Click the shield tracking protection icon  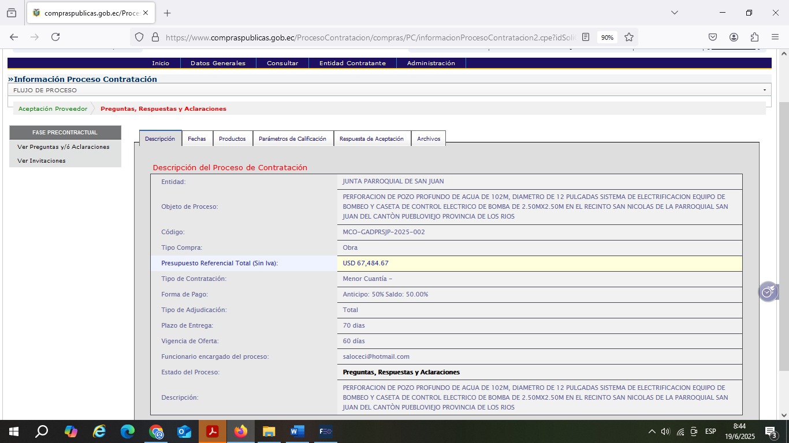pos(139,37)
